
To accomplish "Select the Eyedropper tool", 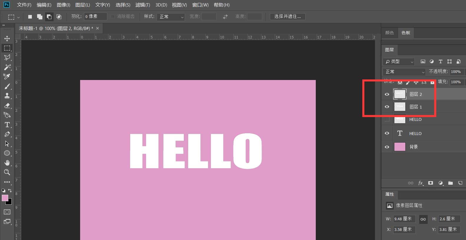I will [7, 76].
